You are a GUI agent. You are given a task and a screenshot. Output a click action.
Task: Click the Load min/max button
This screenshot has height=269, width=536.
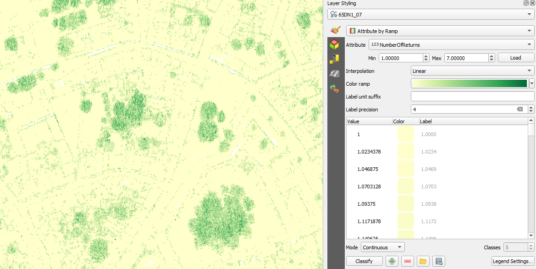point(515,58)
